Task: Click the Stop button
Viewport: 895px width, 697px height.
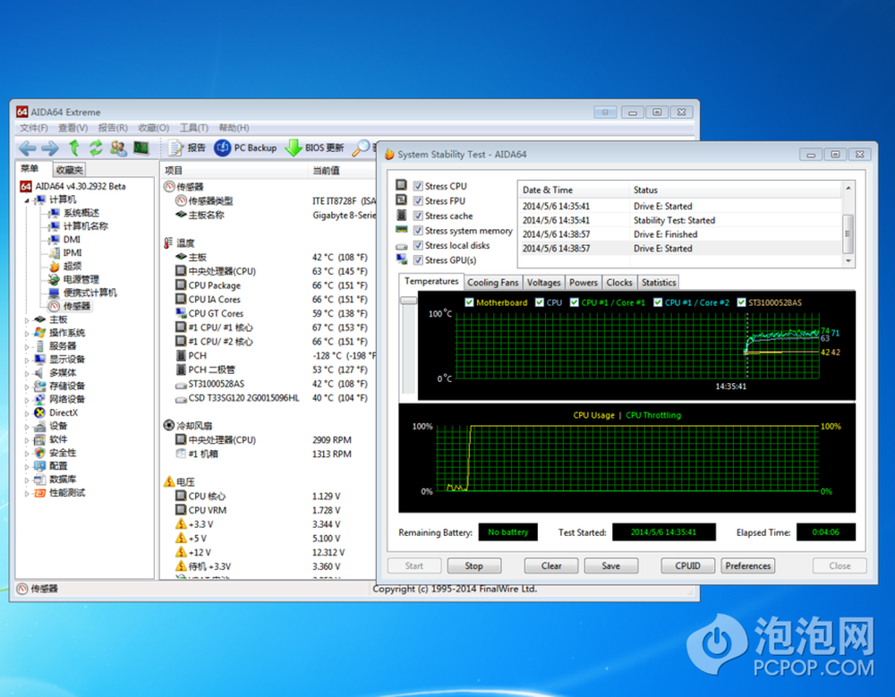Action: click(473, 565)
